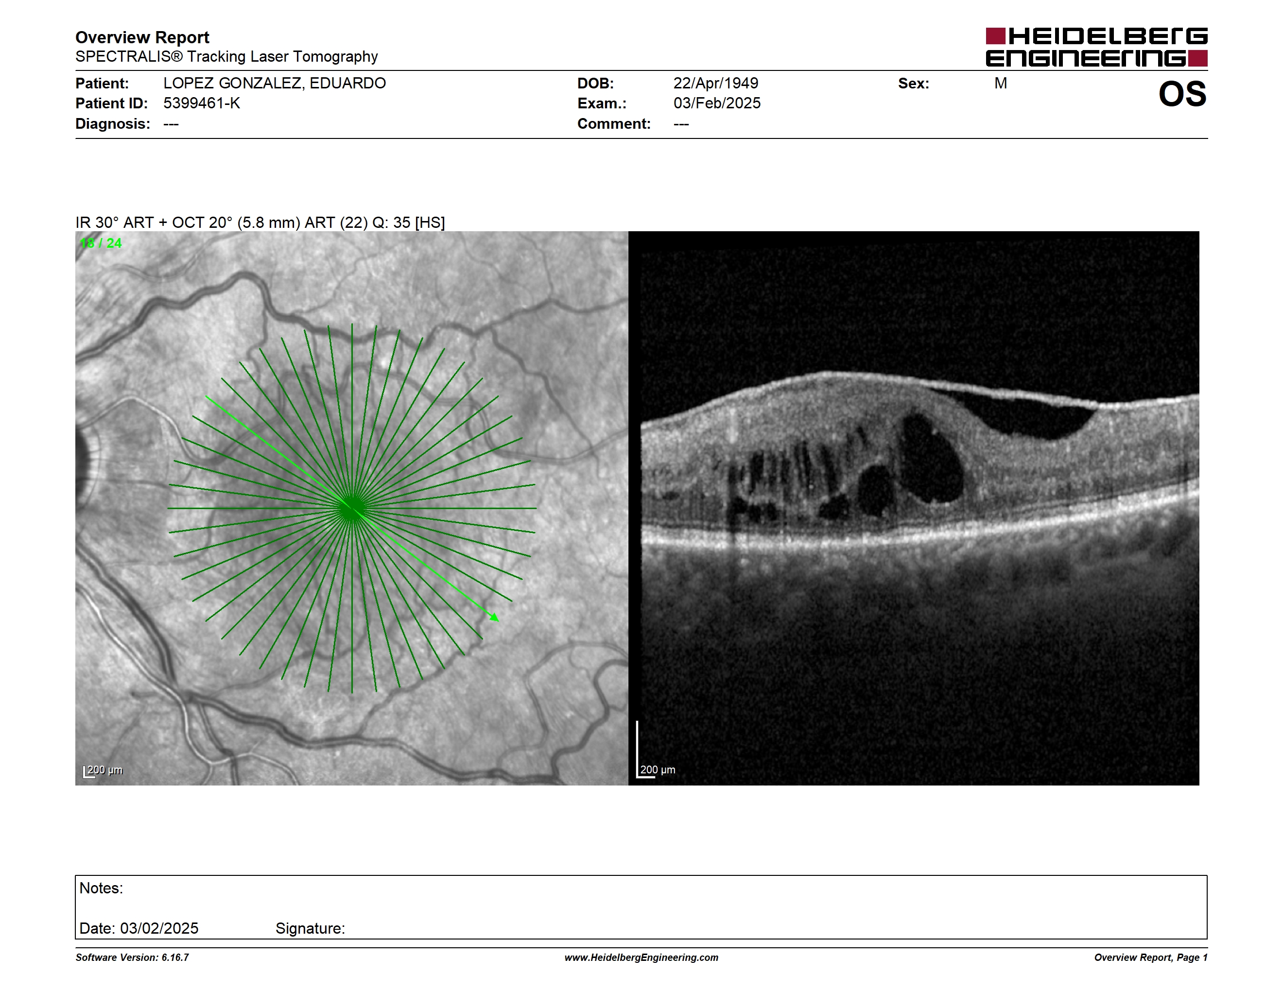Click the 'Date: 03/02/2025' entry

click(x=139, y=928)
